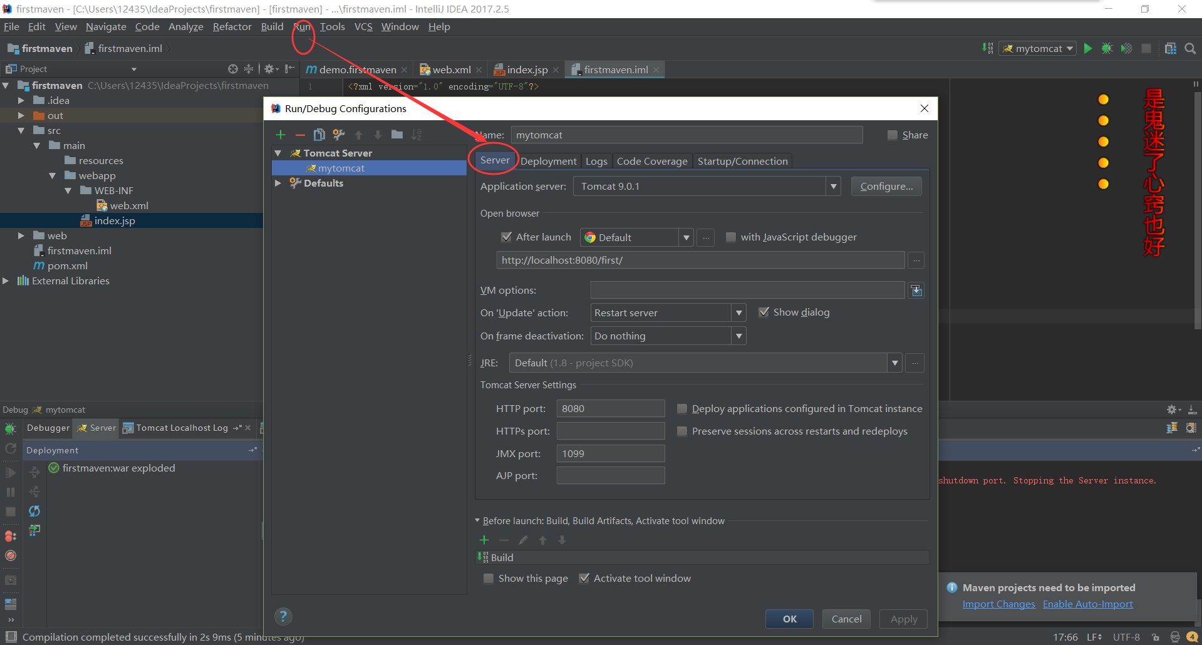Click the deploy-all icon in the Deployment panel
Viewport: 1202px width, 645px height.
pos(34,473)
